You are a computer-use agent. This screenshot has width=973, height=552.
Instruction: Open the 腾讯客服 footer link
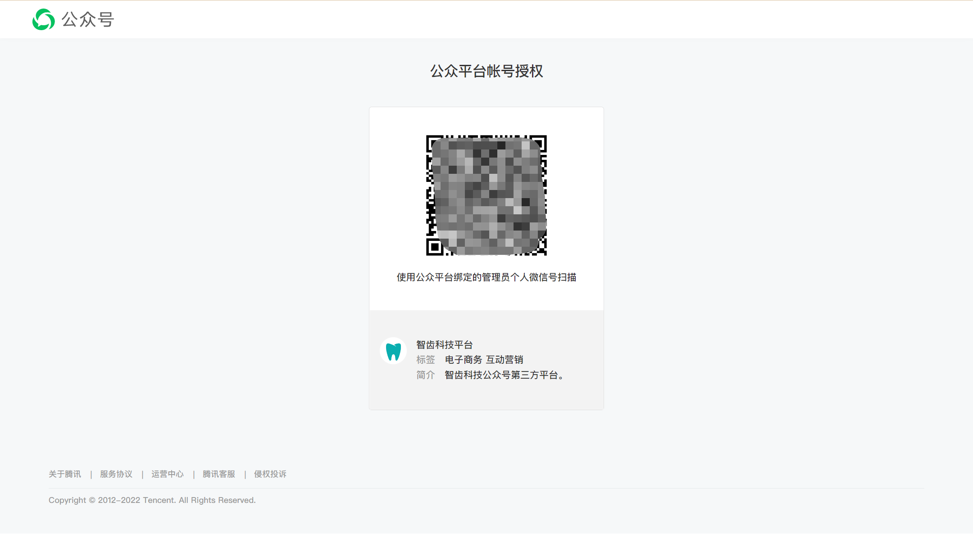pyautogui.click(x=219, y=474)
